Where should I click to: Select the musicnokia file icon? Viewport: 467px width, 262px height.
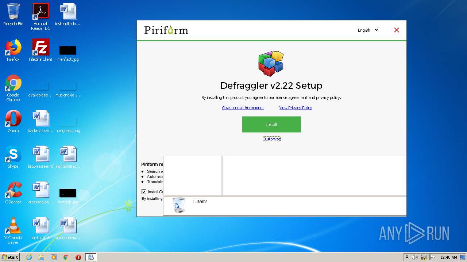(x=68, y=90)
